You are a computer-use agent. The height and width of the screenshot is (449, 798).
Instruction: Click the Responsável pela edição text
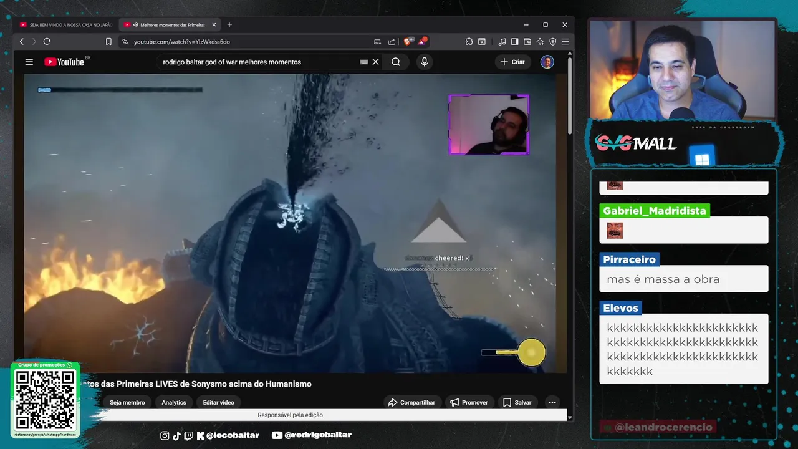tap(290, 415)
